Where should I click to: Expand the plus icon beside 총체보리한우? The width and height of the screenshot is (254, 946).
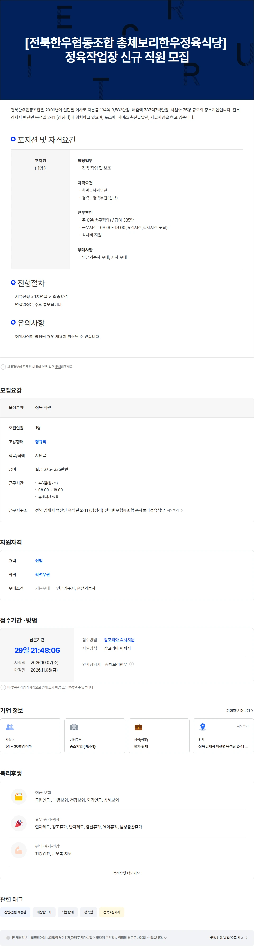pos(132,664)
